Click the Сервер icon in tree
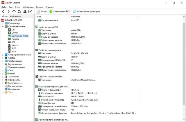This screenshot has height=122, width=186. 6,58
